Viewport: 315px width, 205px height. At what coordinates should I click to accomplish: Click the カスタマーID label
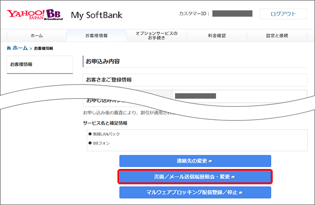tap(194, 14)
